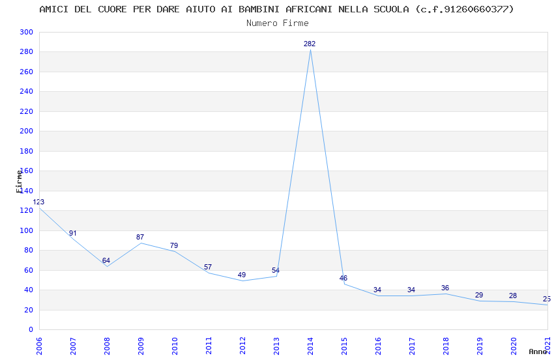554x358 pixels.
Task: Click the y-axis value 260
Action: (x=27, y=72)
